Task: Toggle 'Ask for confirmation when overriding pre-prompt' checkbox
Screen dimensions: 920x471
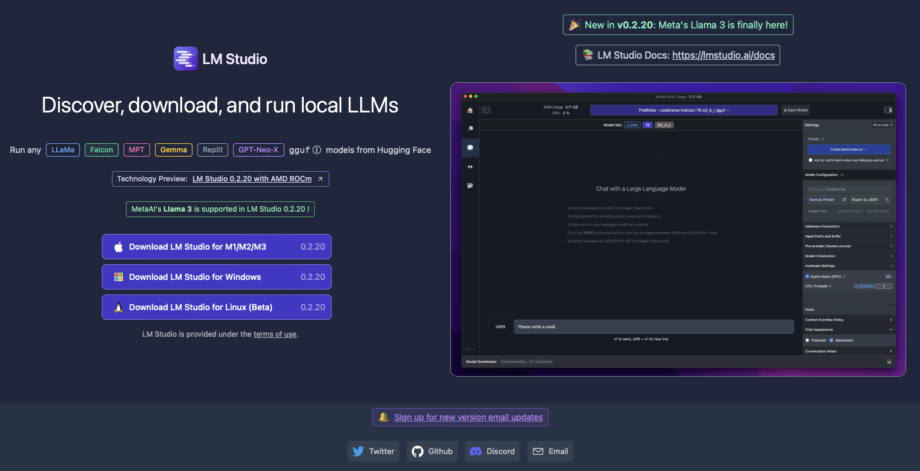Action: pyautogui.click(x=810, y=160)
